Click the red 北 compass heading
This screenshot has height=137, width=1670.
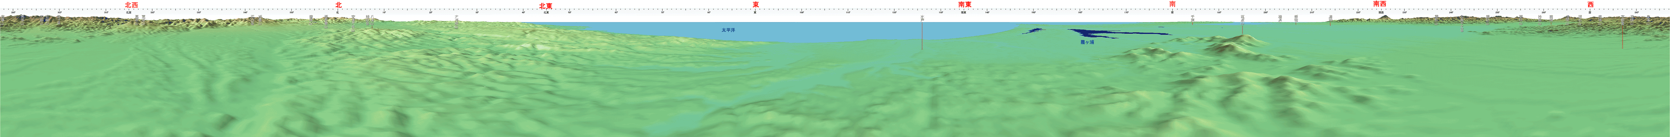pyautogui.click(x=338, y=5)
